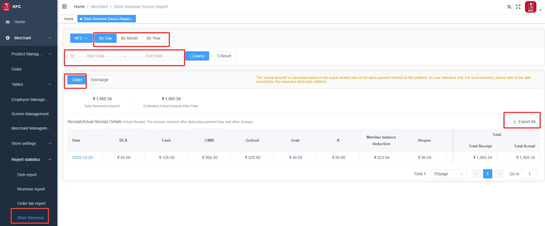Open dropdown arrow beside user avatar
The width and height of the screenshot is (545, 226).
(x=540, y=10)
